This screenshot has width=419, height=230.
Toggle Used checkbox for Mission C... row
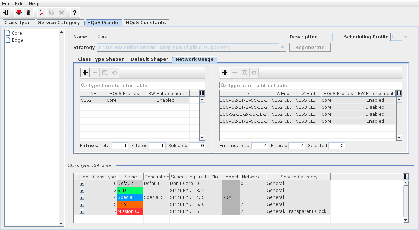click(x=82, y=211)
